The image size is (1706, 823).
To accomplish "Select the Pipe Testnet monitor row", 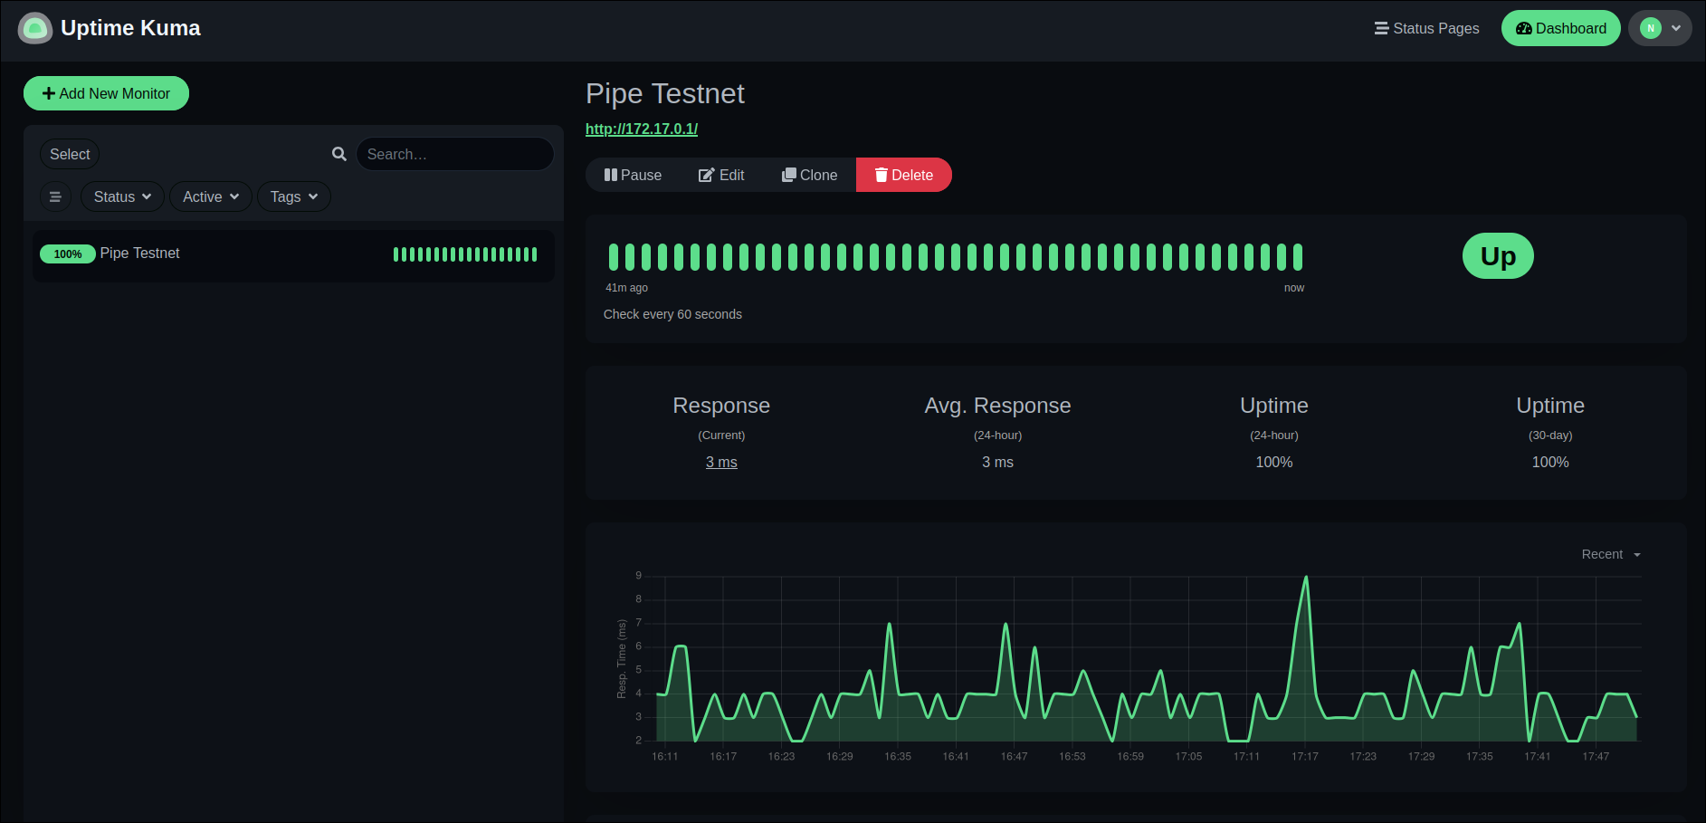I will coord(293,255).
